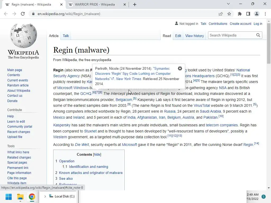The width and height of the screenshot is (271, 203).
Task: Open the share page icon in address bar
Action: pyautogui.click(x=221, y=14)
